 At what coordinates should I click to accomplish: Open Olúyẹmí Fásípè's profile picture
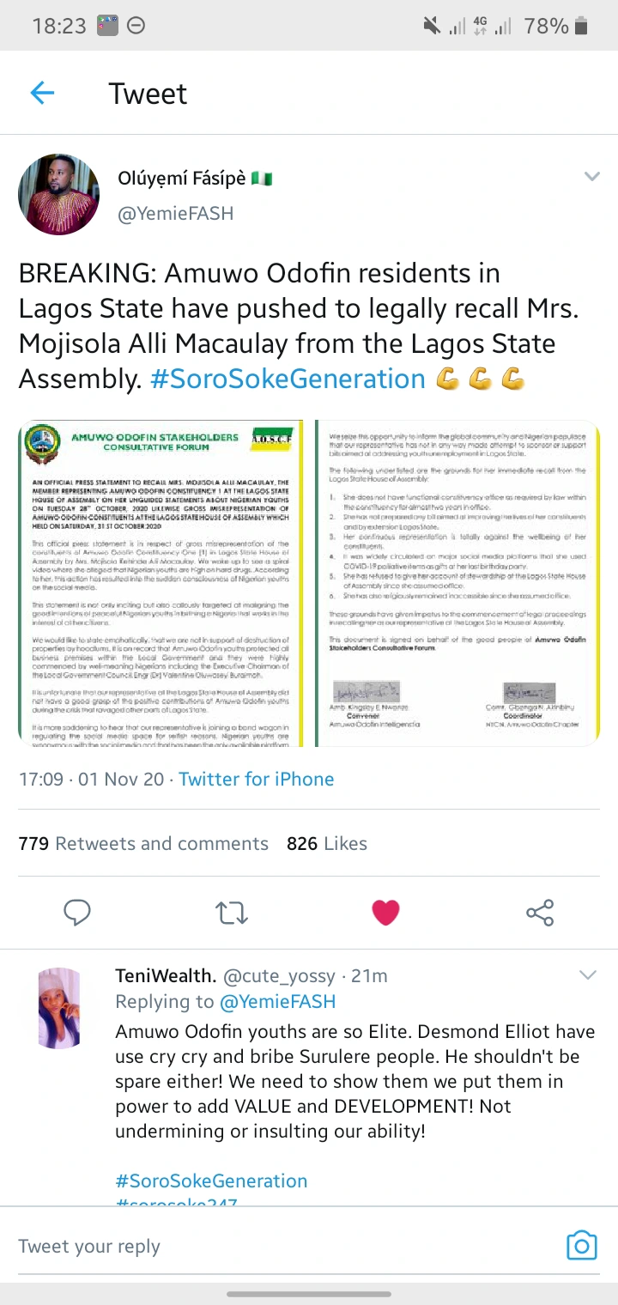tap(58, 195)
